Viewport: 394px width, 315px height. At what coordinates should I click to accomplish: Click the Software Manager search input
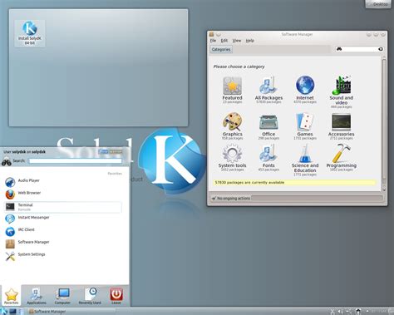pos(360,49)
